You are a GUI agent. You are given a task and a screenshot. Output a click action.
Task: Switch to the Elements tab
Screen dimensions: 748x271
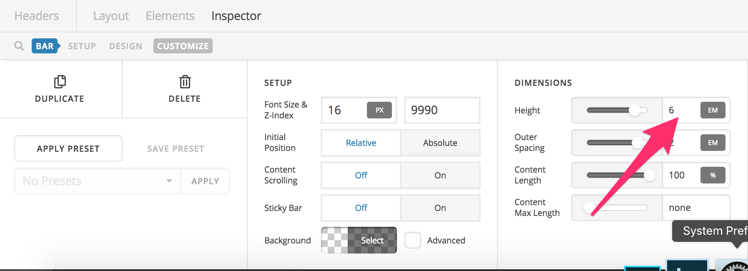[x=170, y=16]
